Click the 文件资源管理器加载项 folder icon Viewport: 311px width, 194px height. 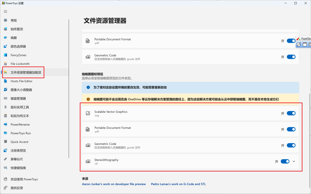[5, 72]
